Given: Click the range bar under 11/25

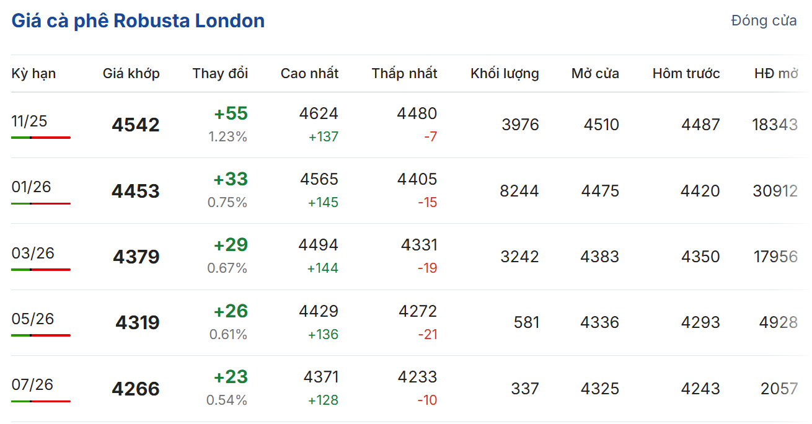Looking at the screenshot, I should pos(41,137).
